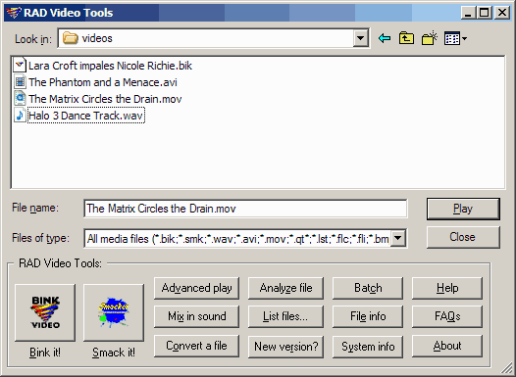This screenshot has height=377, width=516.
Task: Click the File name input field
Action: [x=245, y=209]
